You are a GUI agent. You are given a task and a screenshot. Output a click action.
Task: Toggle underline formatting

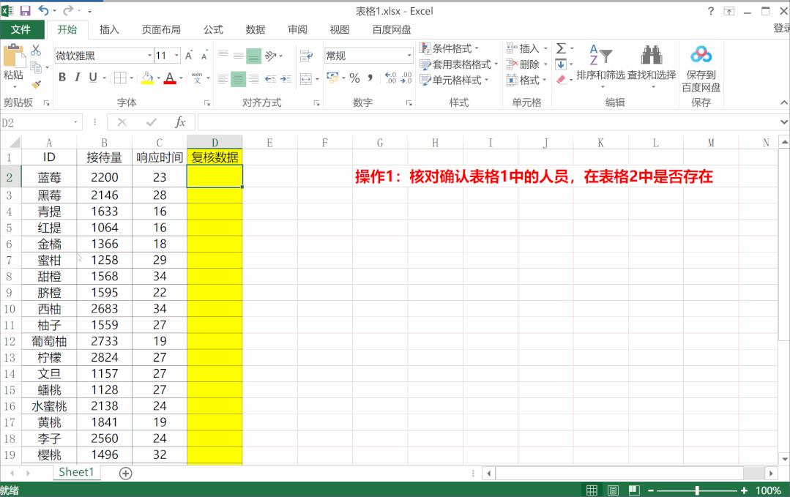(92, 77)
